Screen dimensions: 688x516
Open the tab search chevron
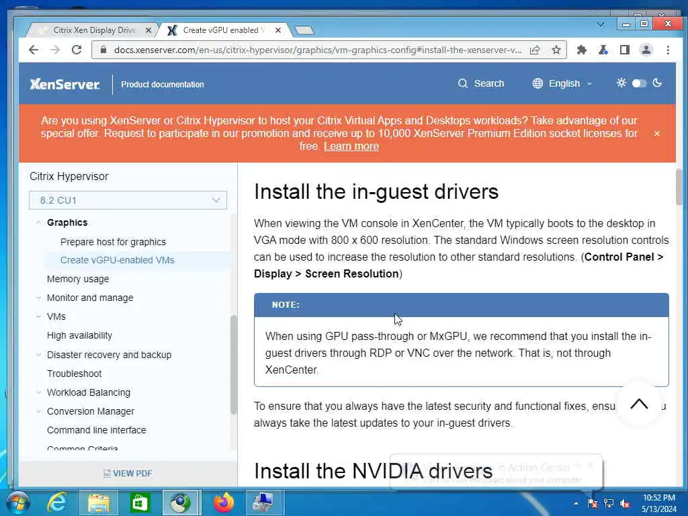601,24
